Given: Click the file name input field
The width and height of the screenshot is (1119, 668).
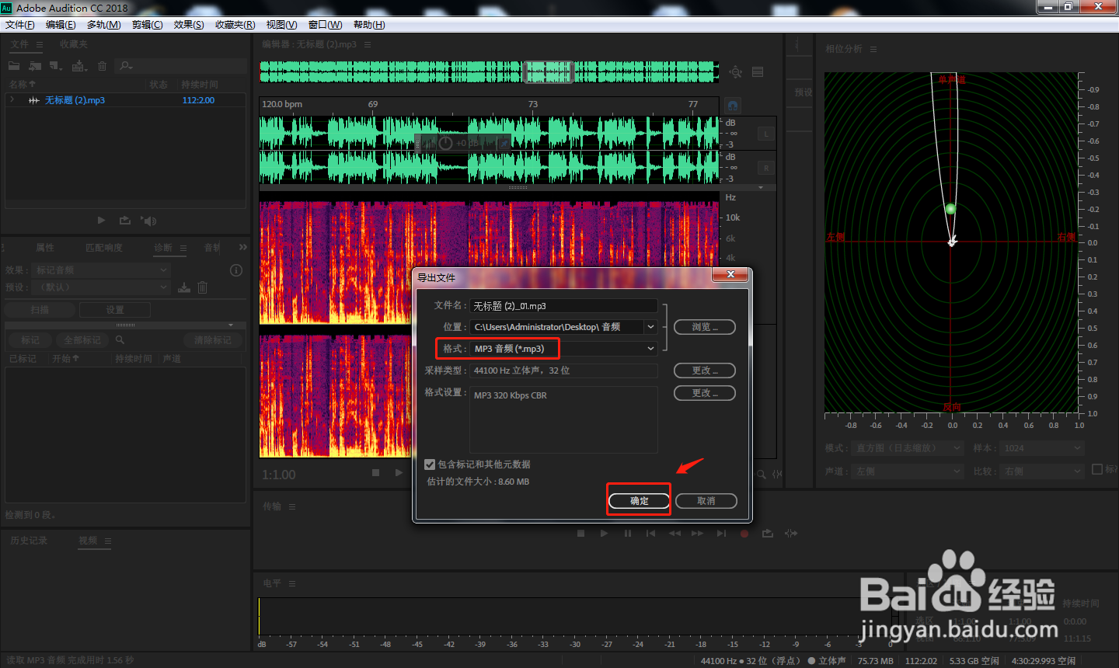Looking at the screenshot, I should pos(564,306).
